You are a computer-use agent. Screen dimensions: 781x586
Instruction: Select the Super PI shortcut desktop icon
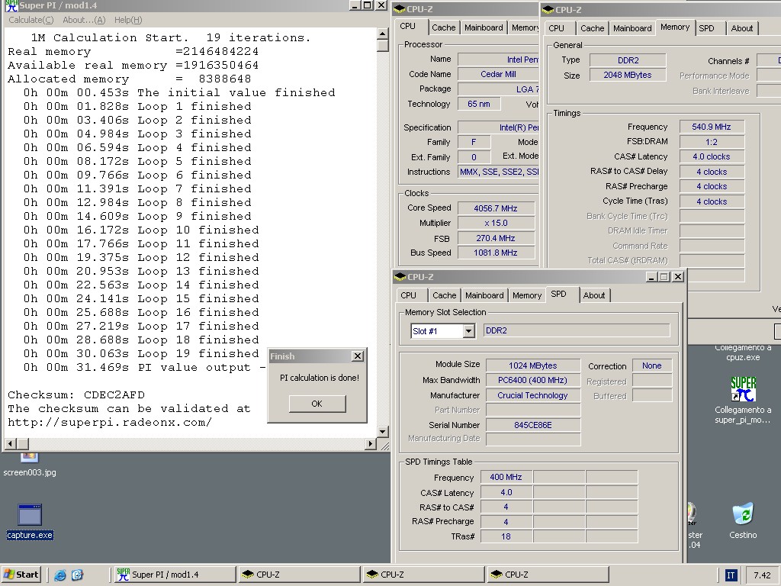[743, 400]
